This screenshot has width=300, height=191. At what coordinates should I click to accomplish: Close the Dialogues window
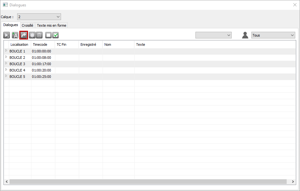coord(295,5)
